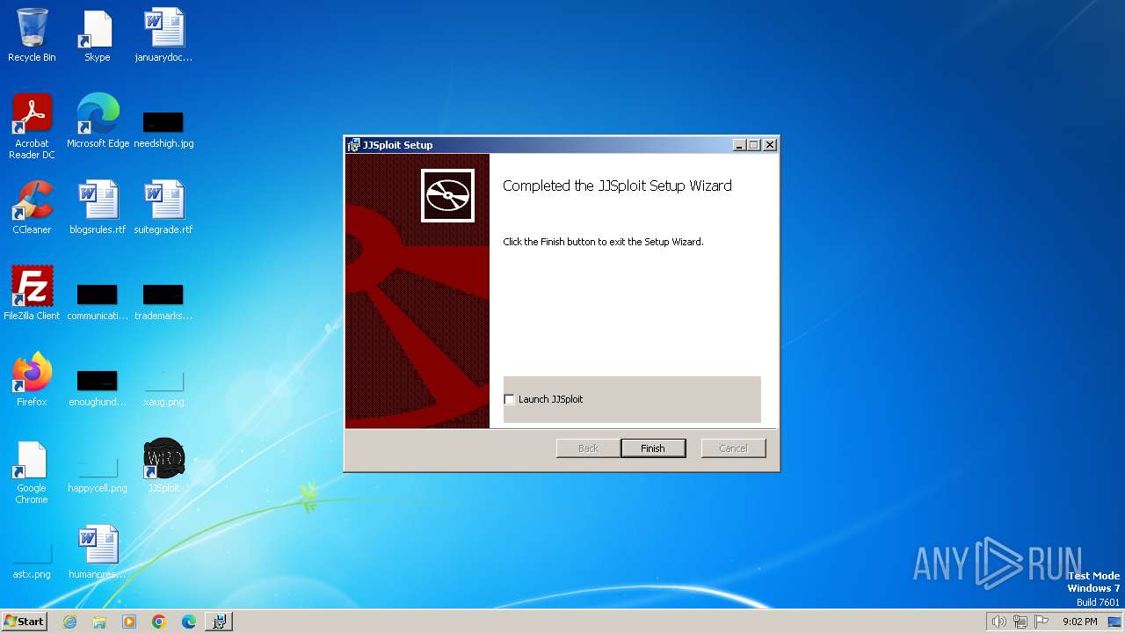Image resolution: width=1125 pixels, height=633 pixels.
Task: Select the Microsoft Edge desktop icon
Action: click(98, 121)
